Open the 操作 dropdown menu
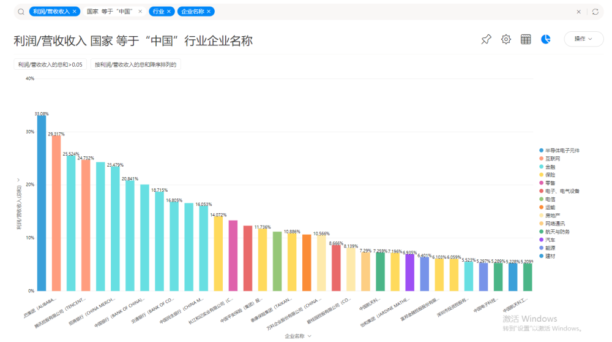This screenshot has width=612, height=342. click(x=583, y=39)
